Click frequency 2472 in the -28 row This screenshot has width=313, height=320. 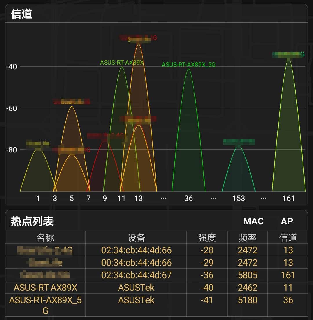[248, 250]
